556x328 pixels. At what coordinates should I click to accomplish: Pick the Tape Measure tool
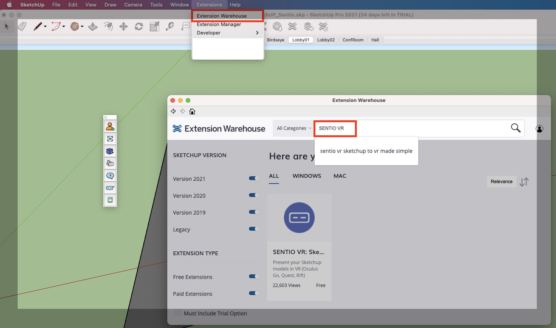[x=170, y=26]
